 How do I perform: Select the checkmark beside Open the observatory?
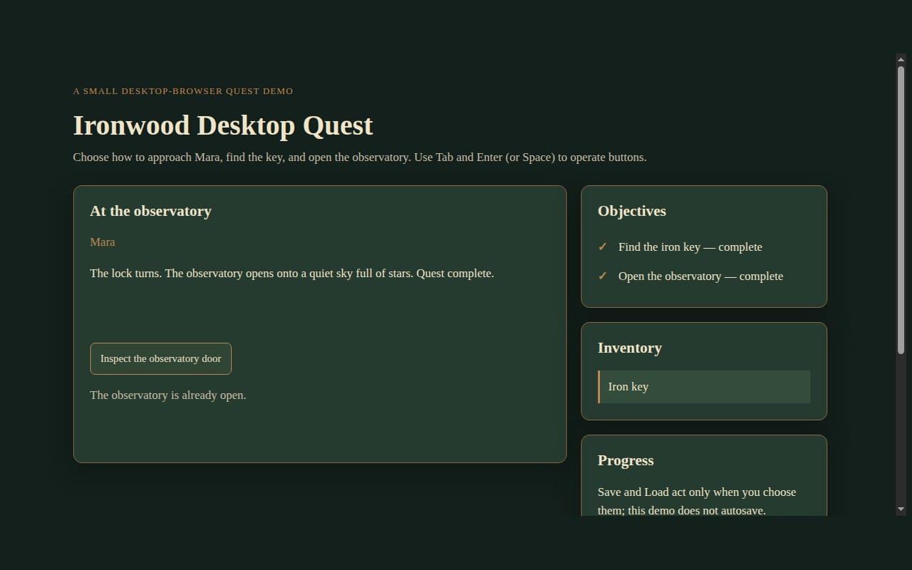point(603,276)
